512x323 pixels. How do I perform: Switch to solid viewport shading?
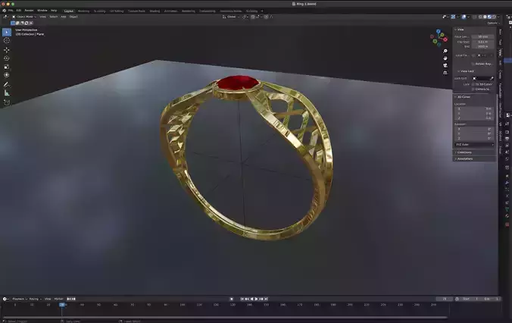[485, 17]
